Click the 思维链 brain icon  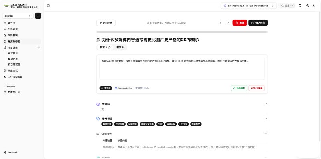click(x=98, y=104)
